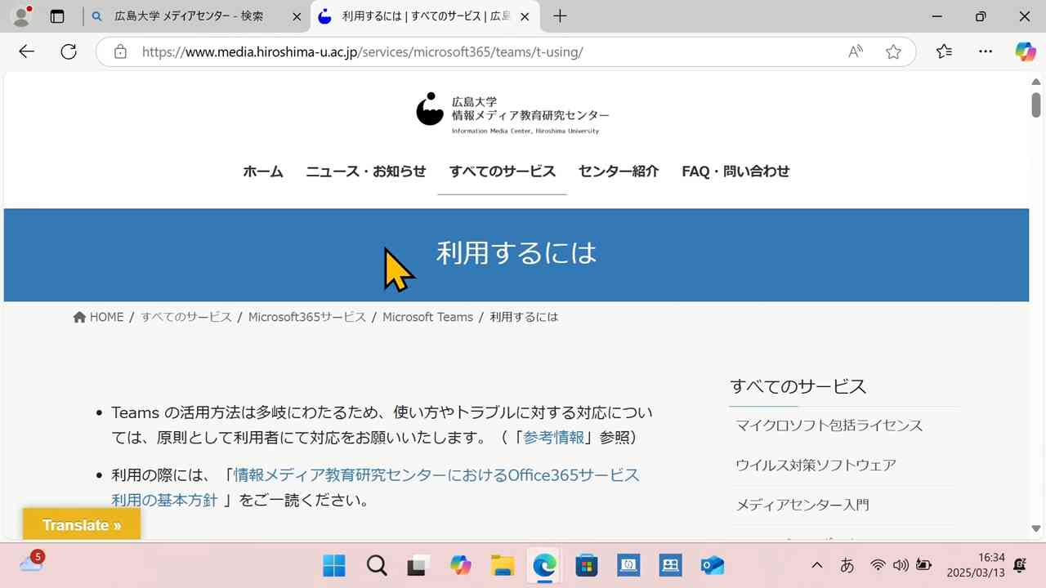1046x588 pixels.
Task: Toggle the IME input mode indicator
Action: tap(847, 565)
